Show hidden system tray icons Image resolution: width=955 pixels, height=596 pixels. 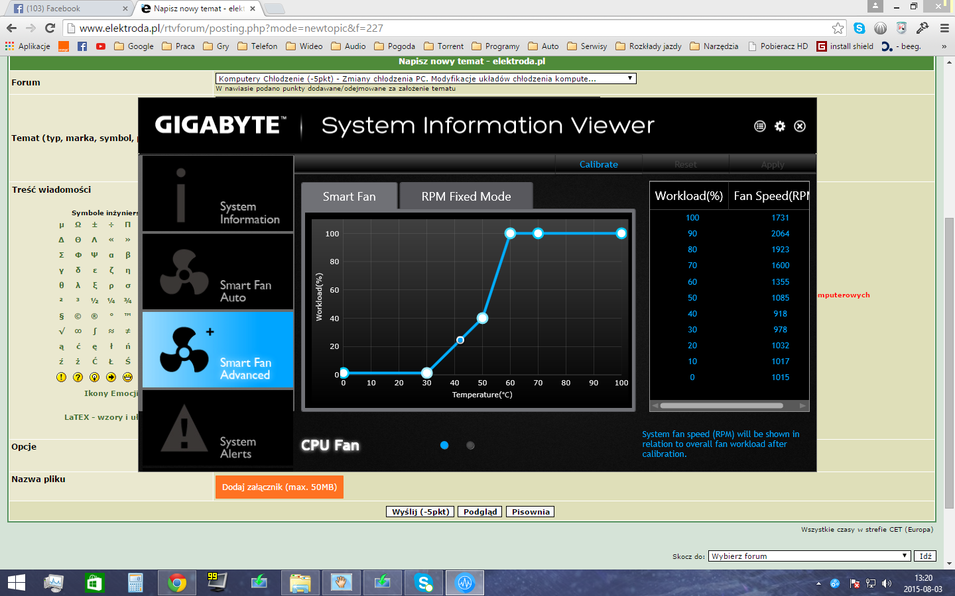[818, 583]
